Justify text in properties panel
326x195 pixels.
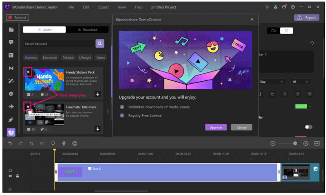click(x=310, y=95)
